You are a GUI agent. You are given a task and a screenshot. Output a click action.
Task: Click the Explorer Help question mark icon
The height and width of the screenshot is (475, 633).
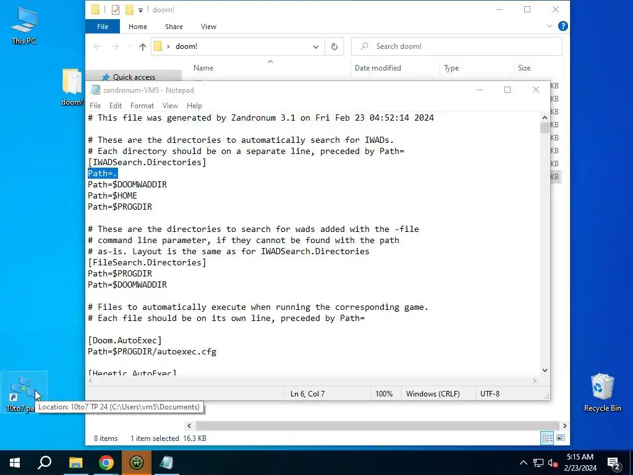point(563,26)
